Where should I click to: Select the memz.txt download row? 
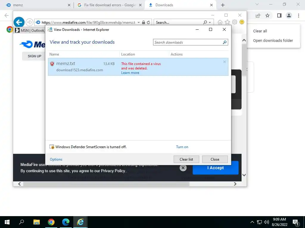coord(138,67)
